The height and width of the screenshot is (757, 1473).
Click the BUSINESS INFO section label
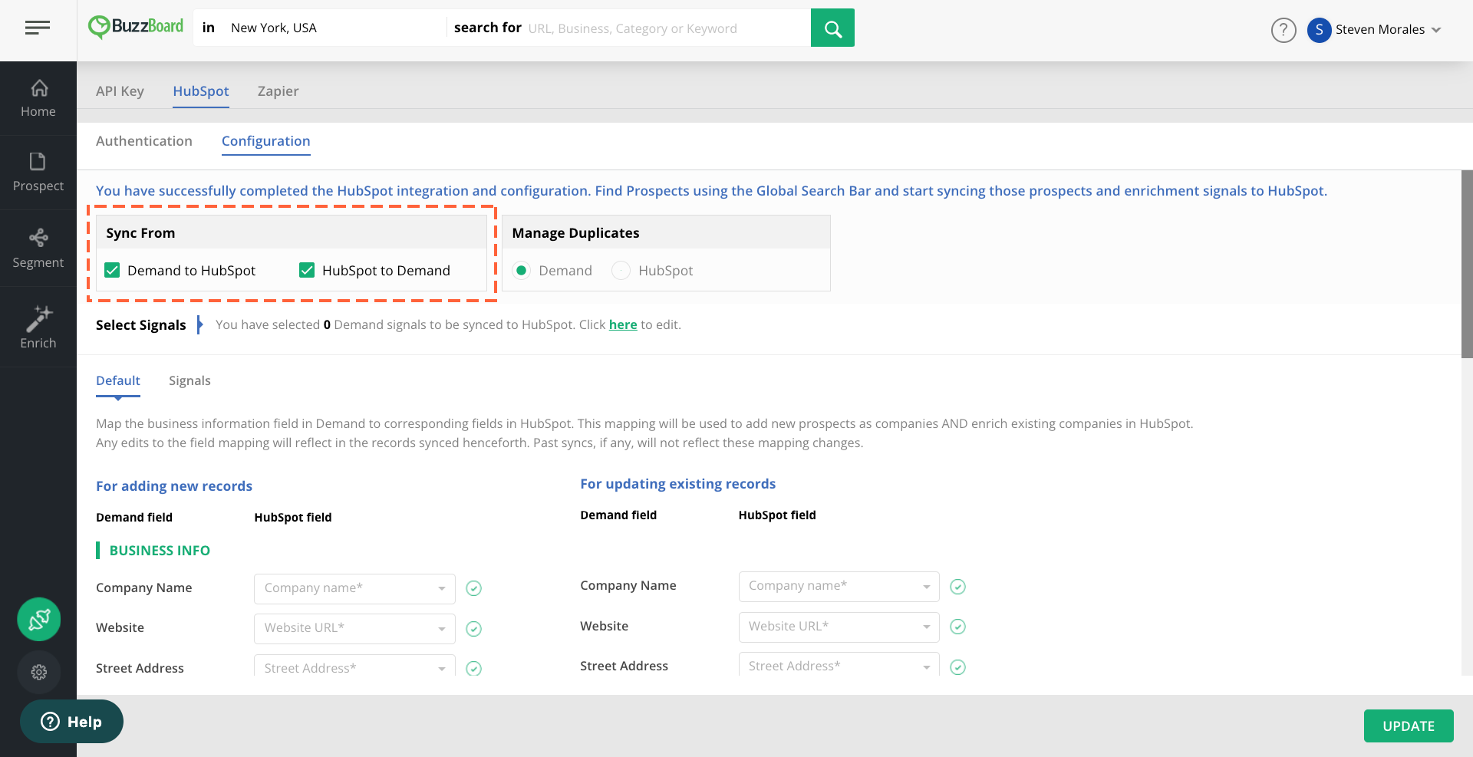tap(160, 551)
